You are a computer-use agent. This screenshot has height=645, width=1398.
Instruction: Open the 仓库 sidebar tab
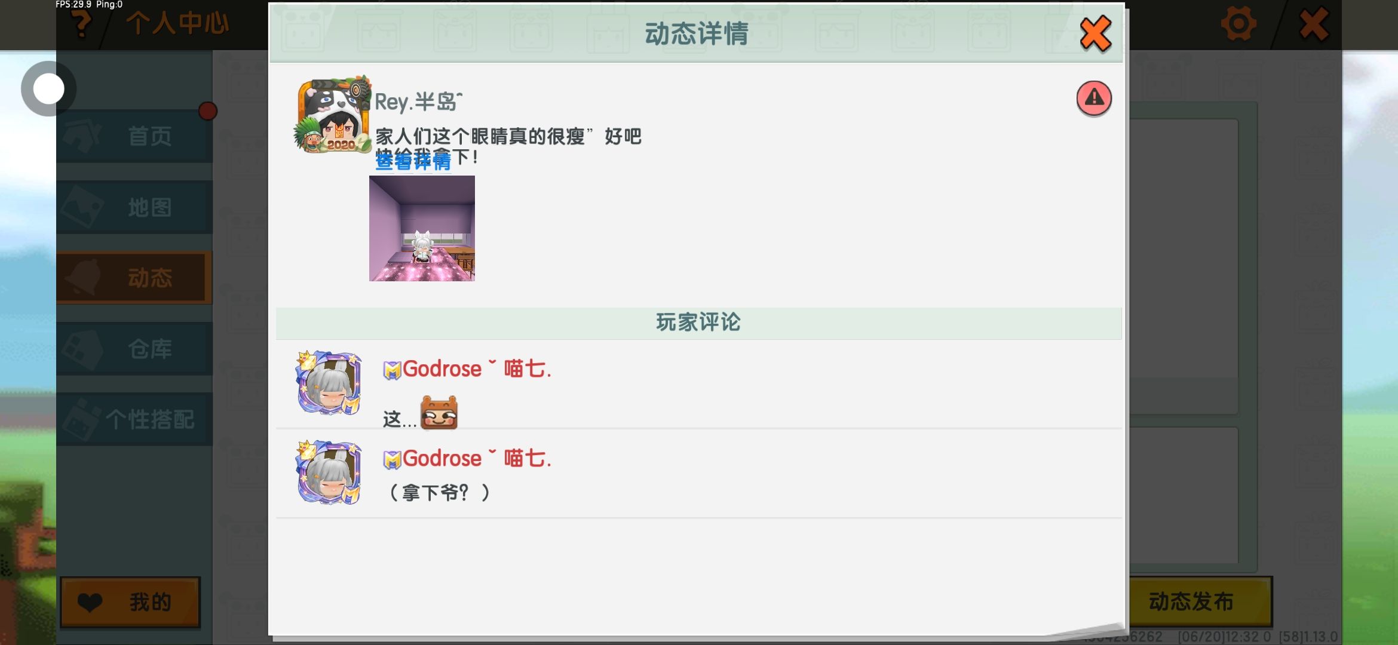click(x=134, y=349)
